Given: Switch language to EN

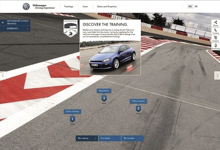Looking at the screenshot, I should point(190,7).
